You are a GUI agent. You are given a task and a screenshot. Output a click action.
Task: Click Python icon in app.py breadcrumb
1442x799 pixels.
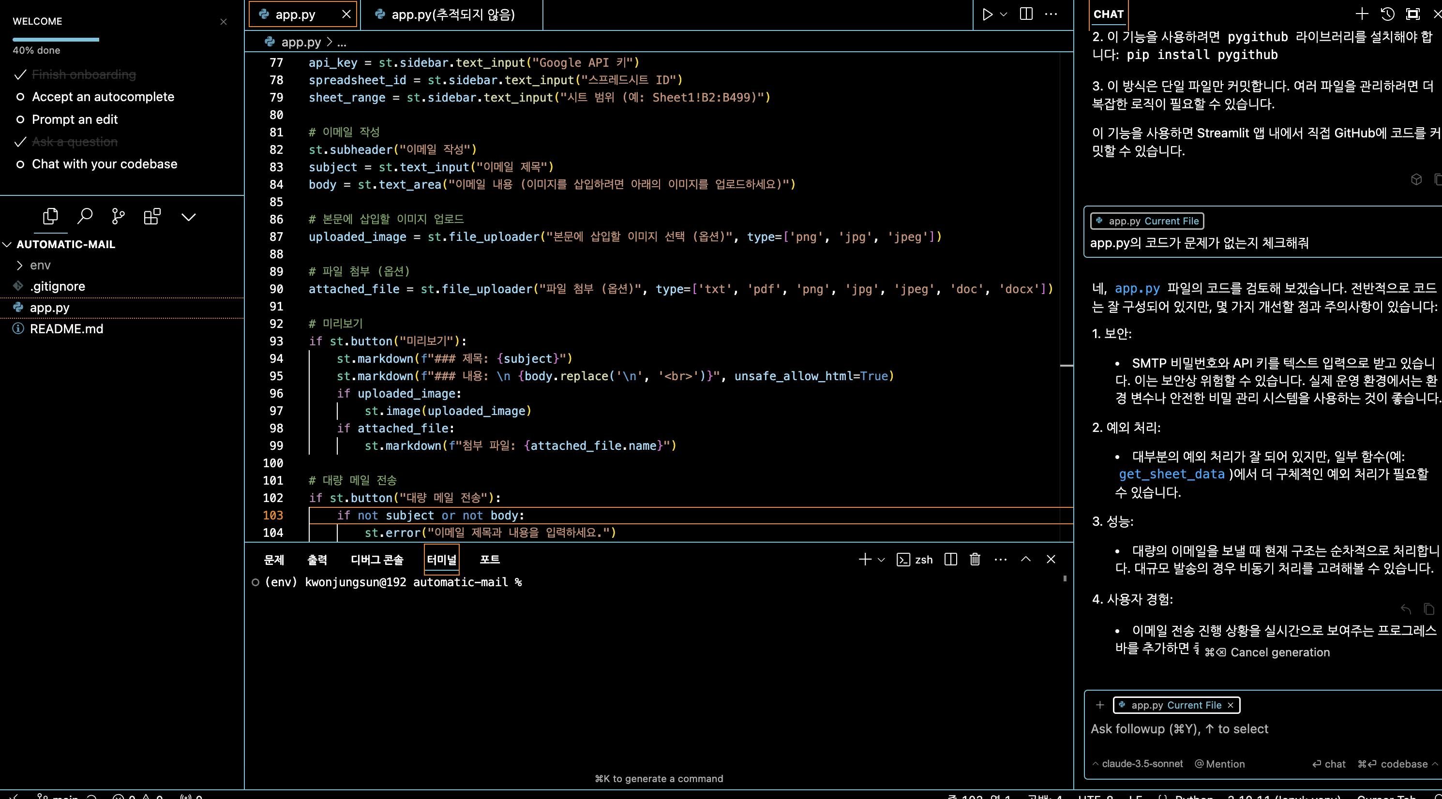(270, 42)
